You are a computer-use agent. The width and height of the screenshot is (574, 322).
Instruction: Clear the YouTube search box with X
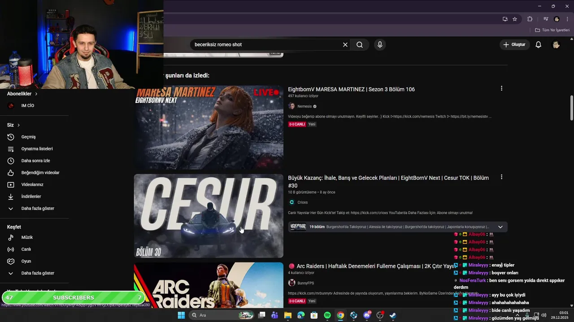(x=345, y=45)
